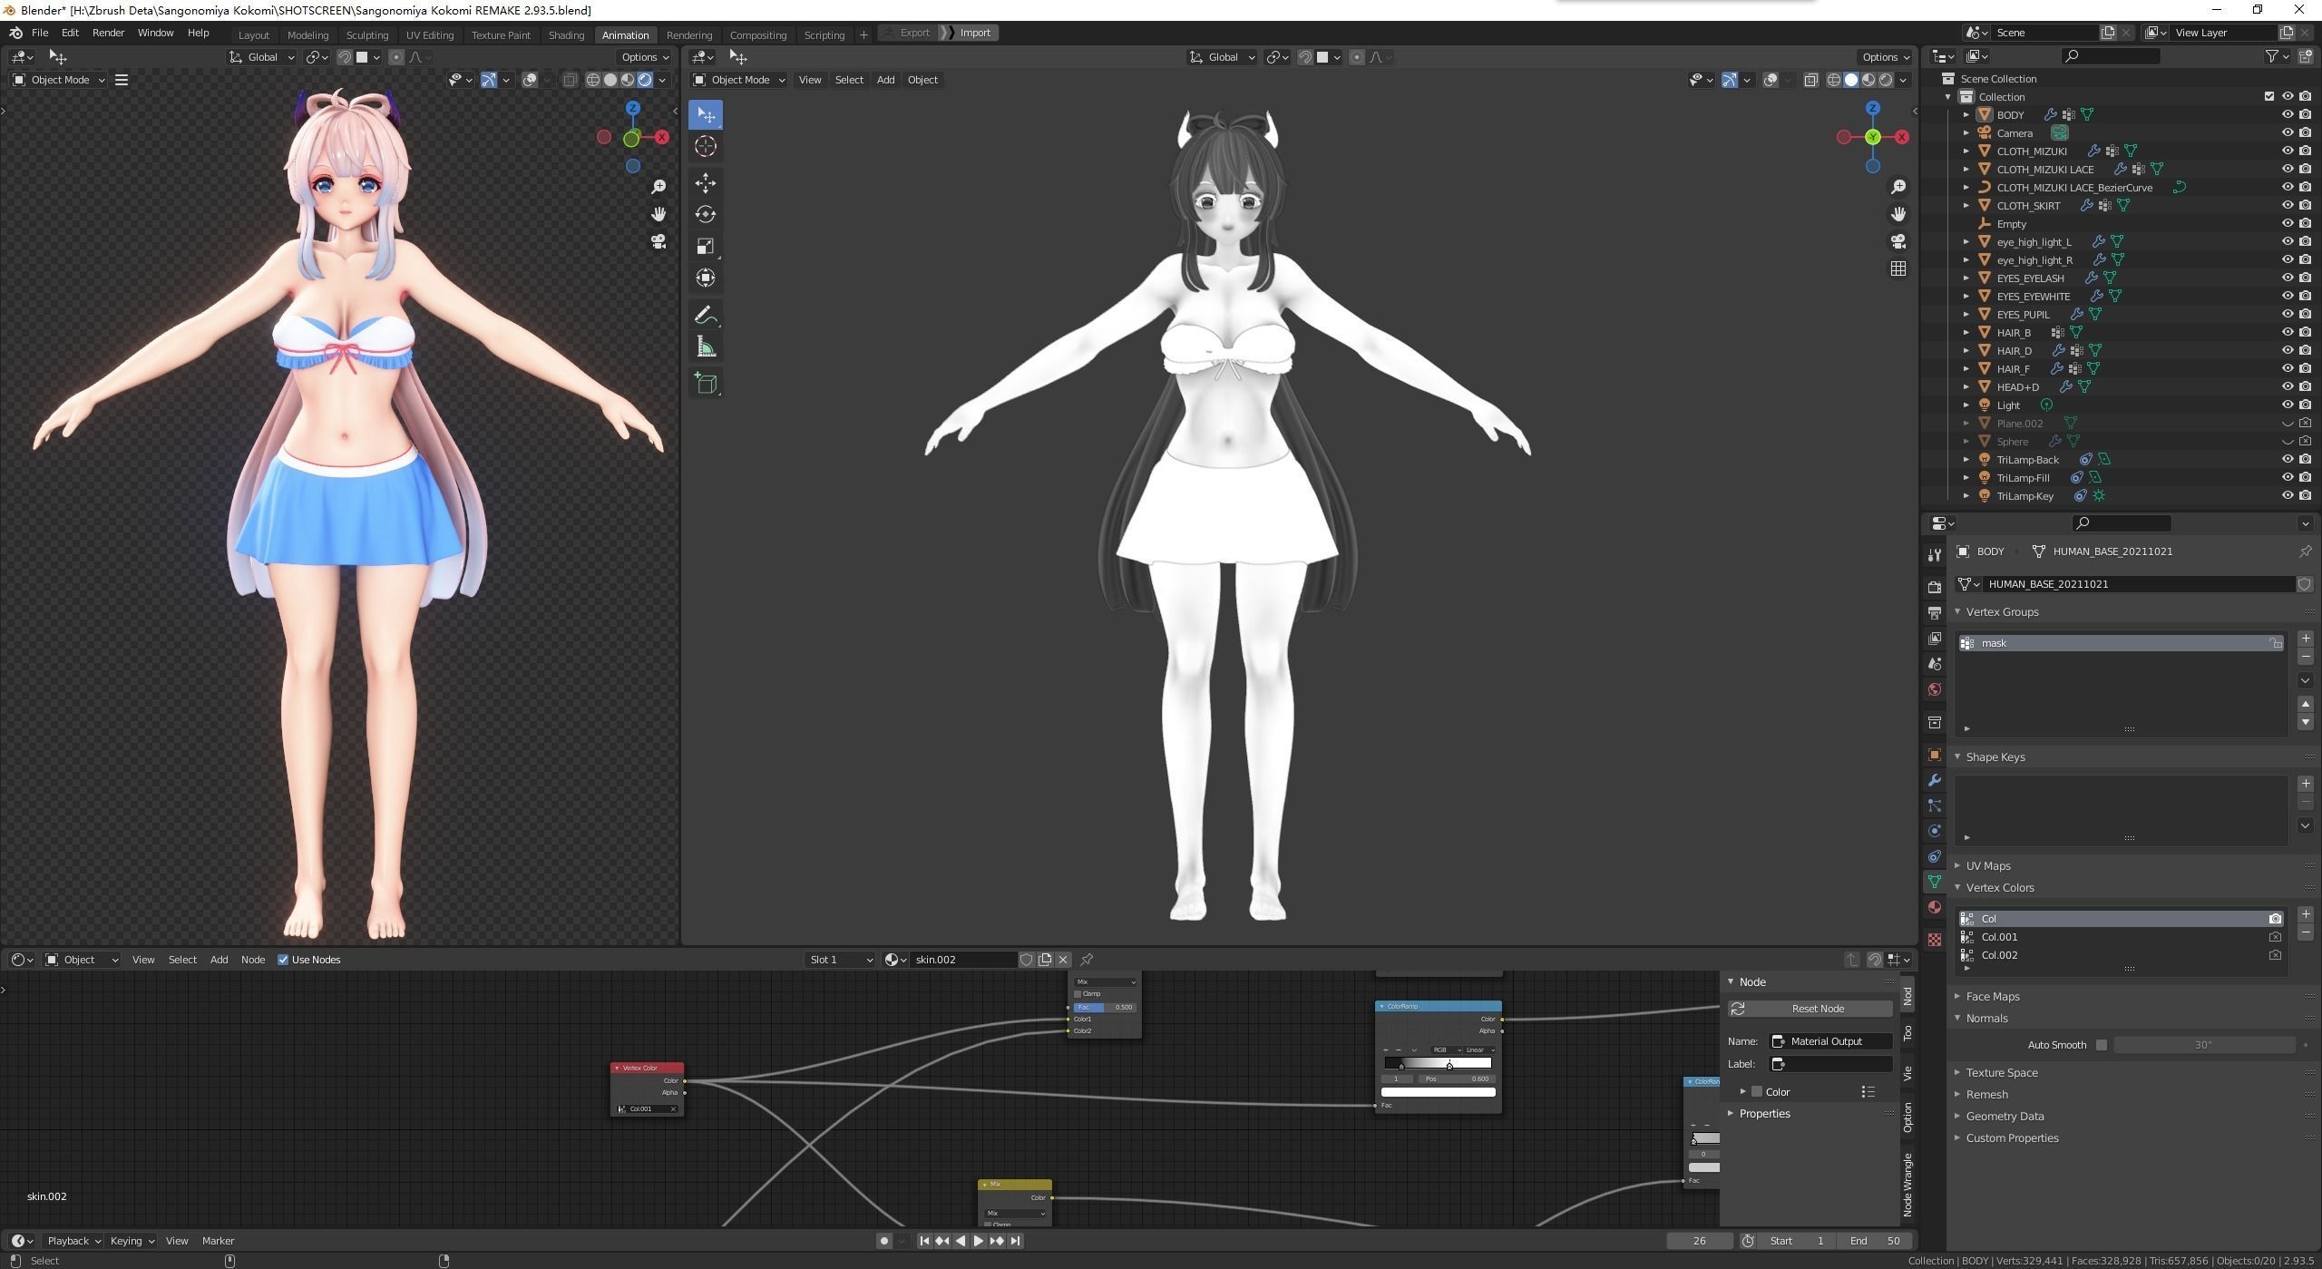
Task: Show Plane.002 in viewport
Action: (x=2288, y=424)
